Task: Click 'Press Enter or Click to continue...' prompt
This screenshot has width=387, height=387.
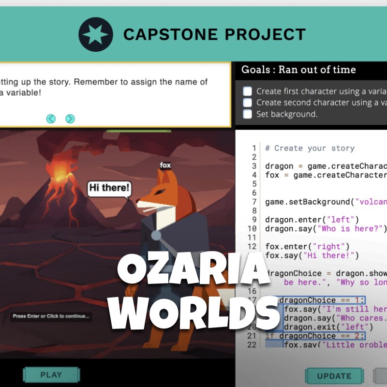Action: pos(51,316)
